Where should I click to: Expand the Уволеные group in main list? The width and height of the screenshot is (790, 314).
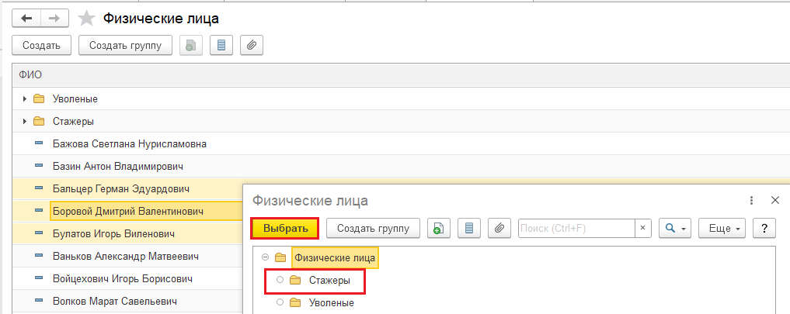pyautogui.click(x=25, y=98)
